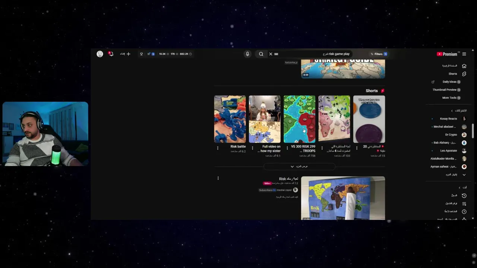Open the Leo Apostate channel
This screenshot has height=268, width=477.
449,151
